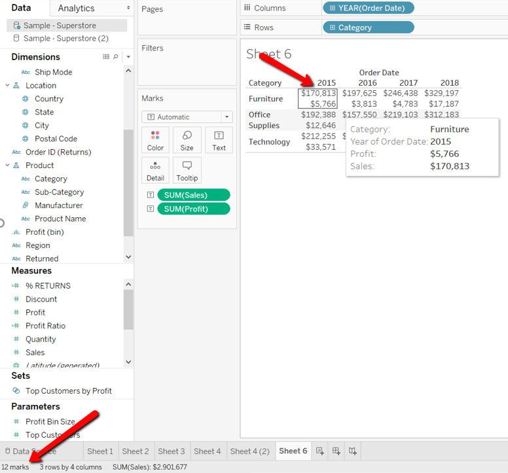Click the globe icon next to Country
Screen dimensions: 508x473
[26, 99]
